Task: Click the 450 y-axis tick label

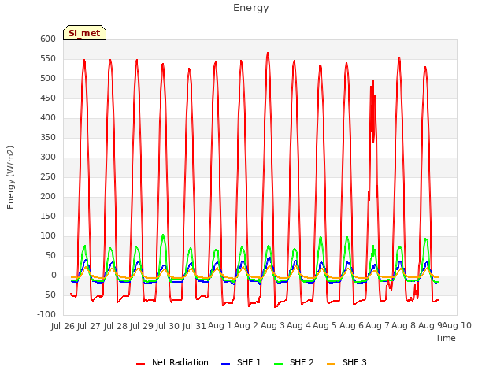Action: click(48, 98)
